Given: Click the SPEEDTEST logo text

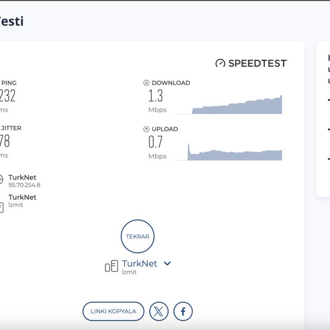Looking at the screenshot, I should 258,63.
